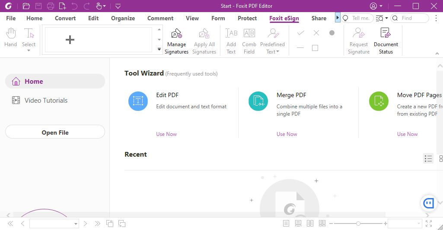Switch to the Form tab
443x230 pixels.
(218, 19)
